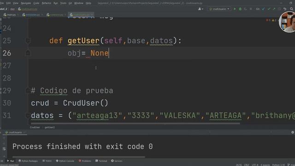Toggle the fold marker on line 29
The image size is (295, 166).
tap(28, 90)
